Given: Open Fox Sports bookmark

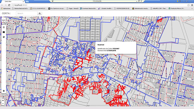Looking at the screenshot, I should point(56,9).
